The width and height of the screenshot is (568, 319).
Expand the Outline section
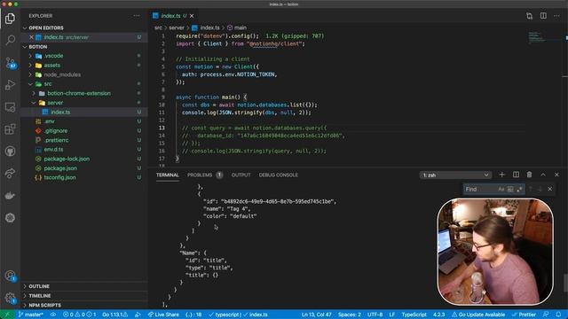[84, 286]
